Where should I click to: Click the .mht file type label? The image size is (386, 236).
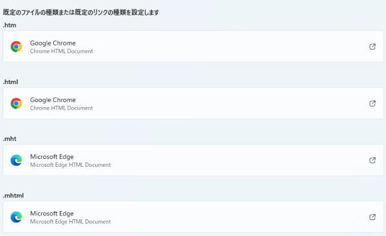tap(10, 139)
